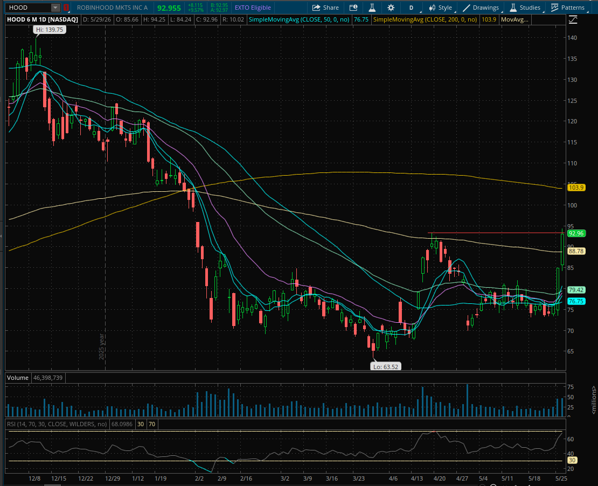Click the line-chart icon below Patterns
This screenshot has height=486, width=598.
click(573, 20)
